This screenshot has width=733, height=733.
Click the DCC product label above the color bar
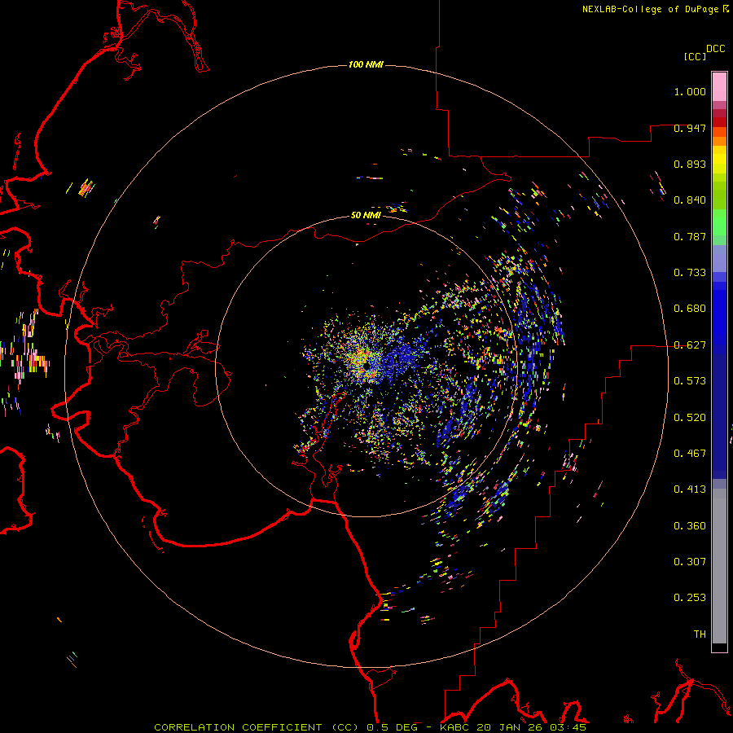(715, 49)
